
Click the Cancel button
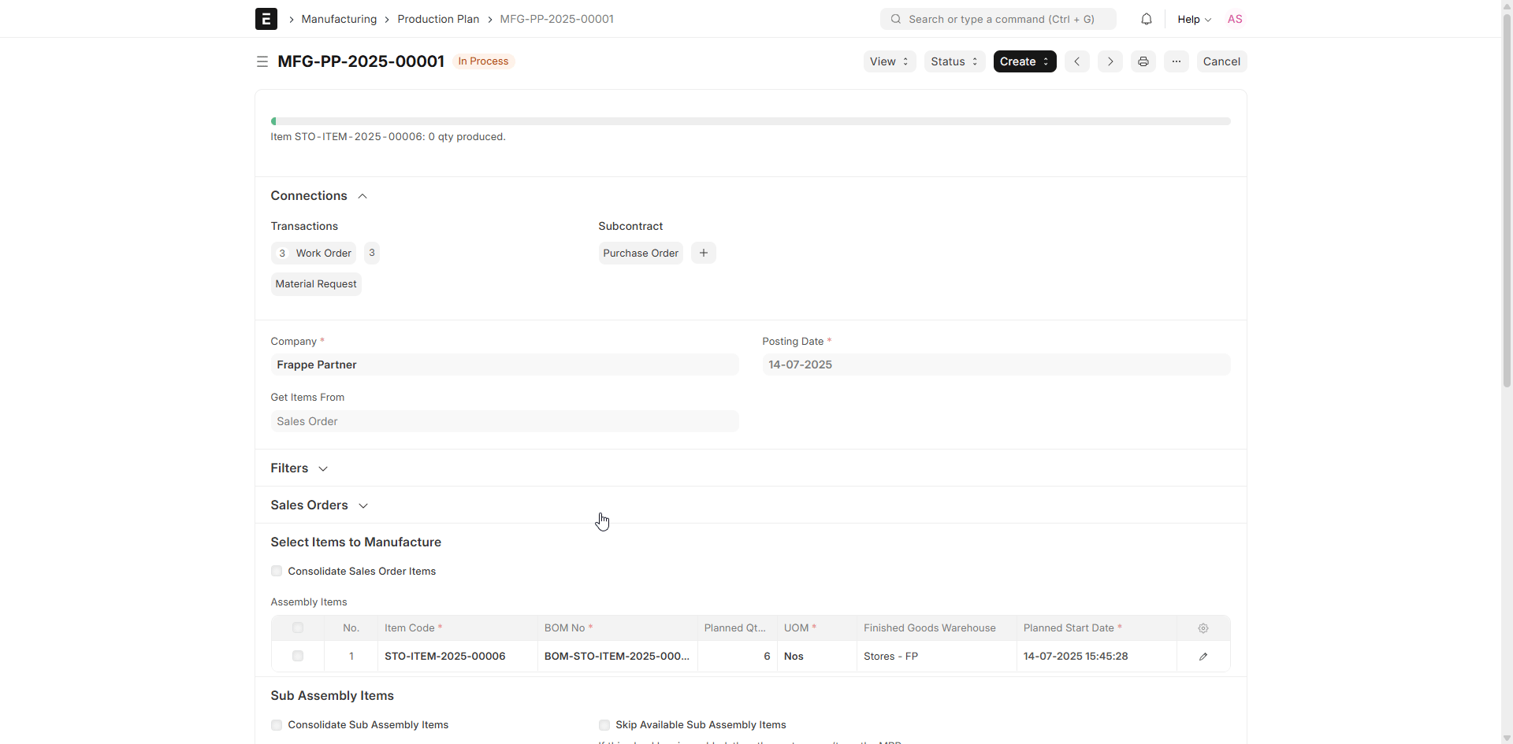pos(1221,61)
